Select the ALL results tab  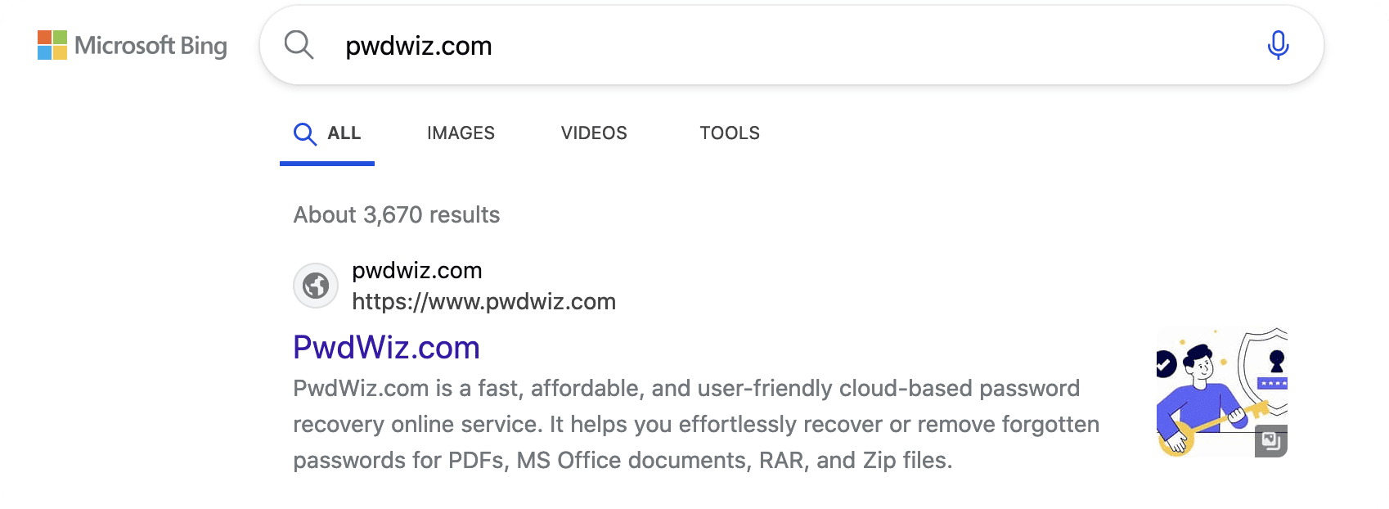tap(344, 133)
